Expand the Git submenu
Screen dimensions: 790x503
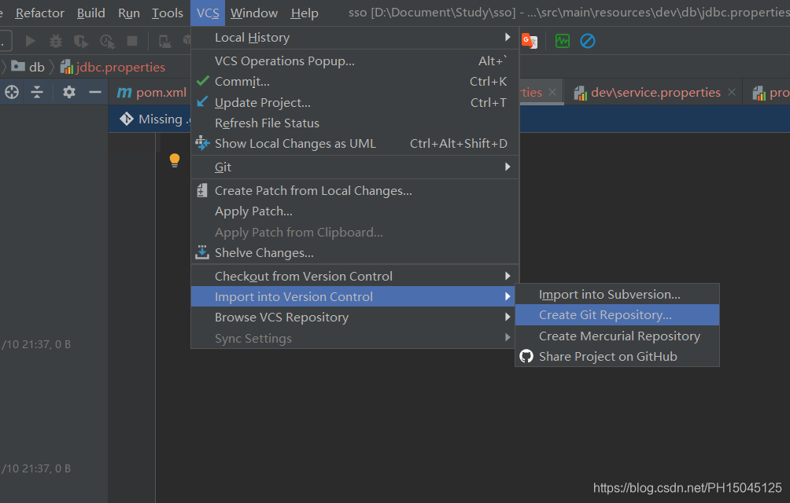click(355, 167)
